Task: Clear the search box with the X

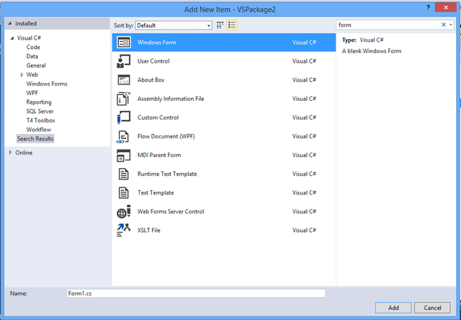Action: point(444,25)
